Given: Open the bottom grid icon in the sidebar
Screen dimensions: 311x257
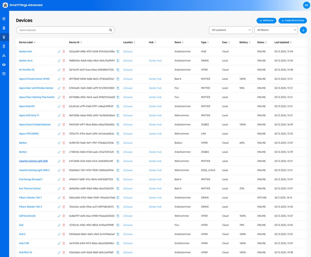Looking at the screenshot, I should click(4, 73).
